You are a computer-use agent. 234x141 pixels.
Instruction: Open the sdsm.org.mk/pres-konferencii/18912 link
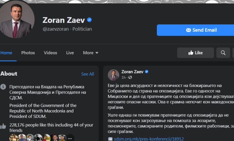[149, 139]
